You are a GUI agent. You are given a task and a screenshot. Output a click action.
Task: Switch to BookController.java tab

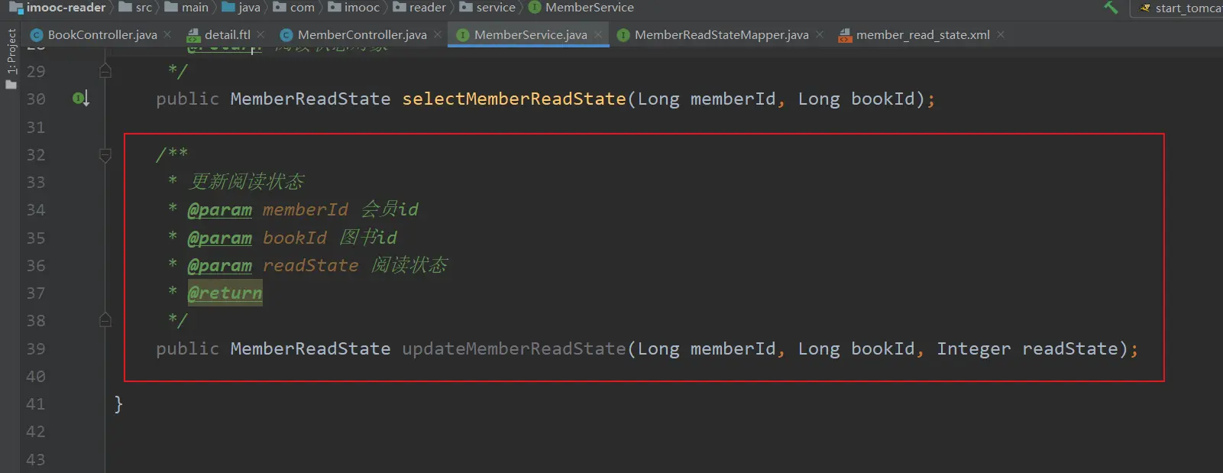click(x=102, y=34)
